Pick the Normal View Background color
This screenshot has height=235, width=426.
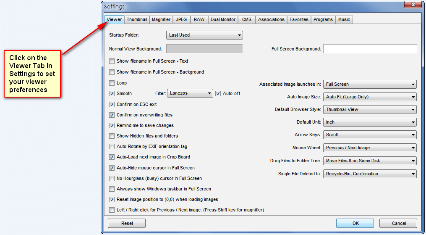coord(204,49)
